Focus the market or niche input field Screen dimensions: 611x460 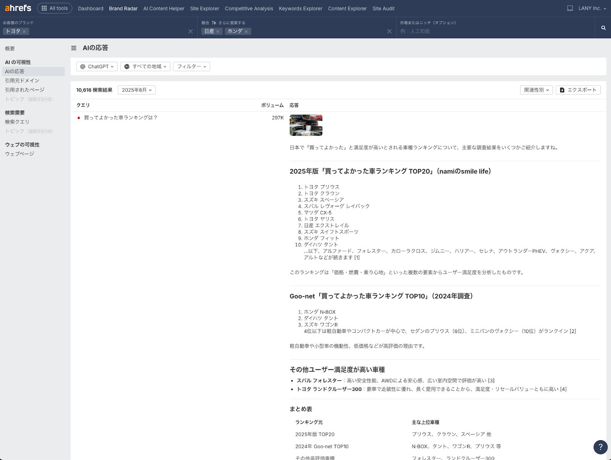tap(495, 31)
